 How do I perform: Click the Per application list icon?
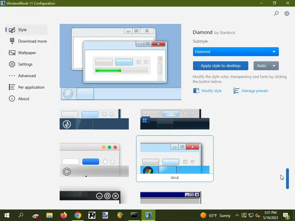(x=12, y=87)
